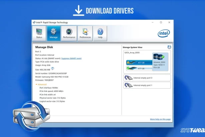
Task: Open the Performance section
Action: (69, 33)
